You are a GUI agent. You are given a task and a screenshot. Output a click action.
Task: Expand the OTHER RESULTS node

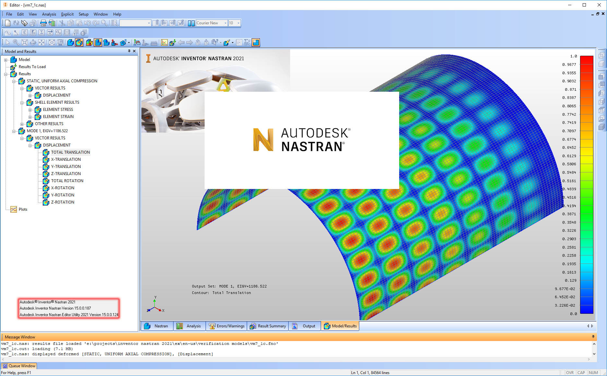point(22,124)
